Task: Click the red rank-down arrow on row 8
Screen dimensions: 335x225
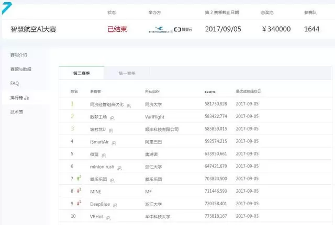Action: click(x=79, y=191)
